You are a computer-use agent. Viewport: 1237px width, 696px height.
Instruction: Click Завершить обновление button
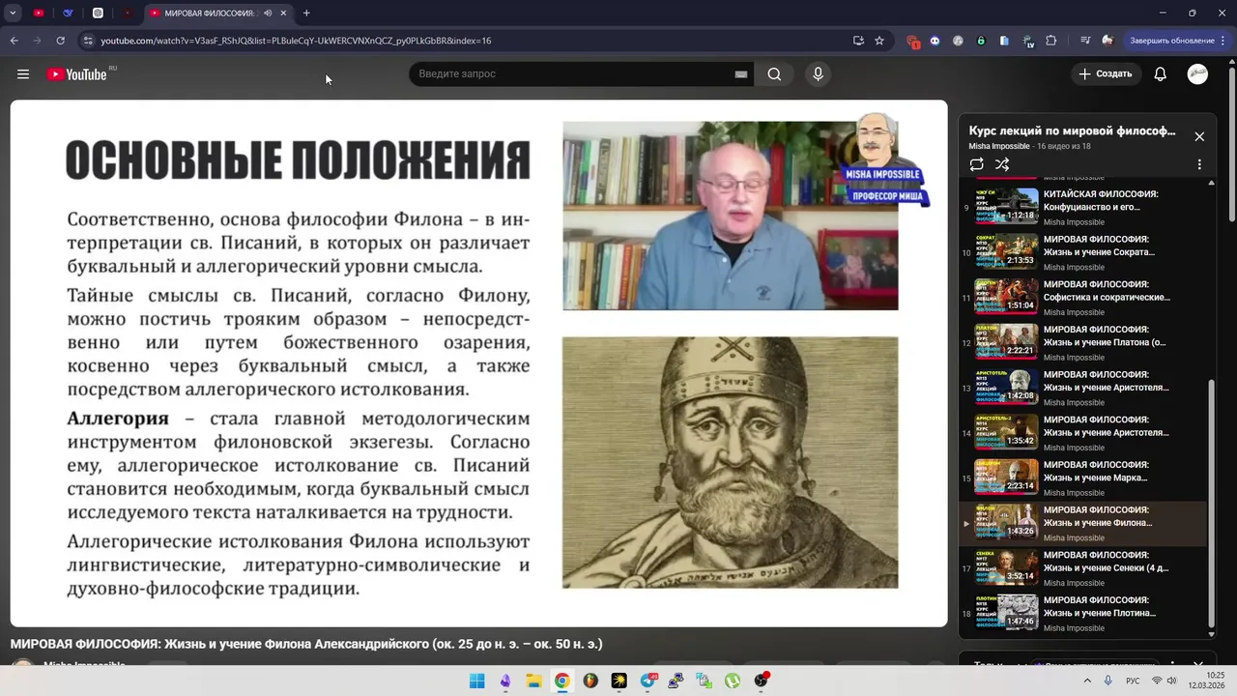(1171, 41)
